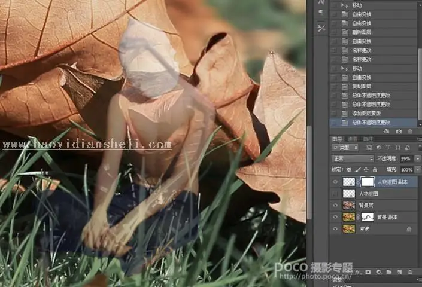422x287 pixels.
Task: Lock transparent pixels icon
Action: (348, 170)
